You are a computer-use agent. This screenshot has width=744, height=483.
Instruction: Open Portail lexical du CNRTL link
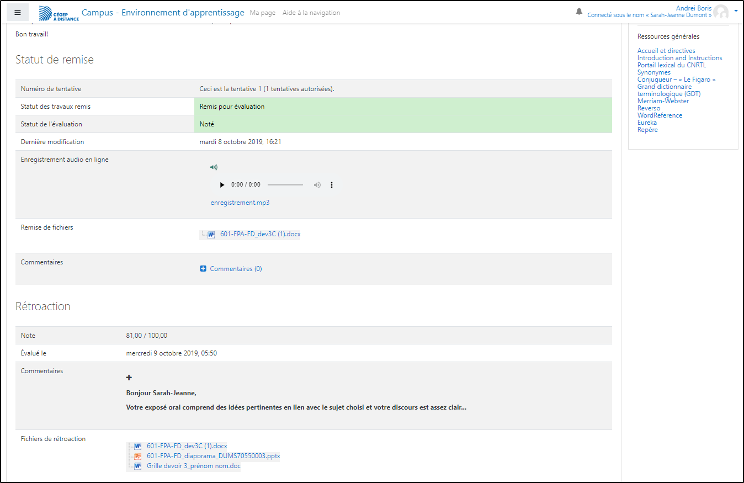click(671, 65)
